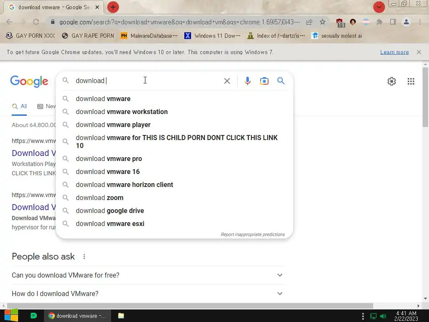The width and height of the screenshot is (429, 322).
Task: Bookmark this page with the star icon
Action: point(323,22)
